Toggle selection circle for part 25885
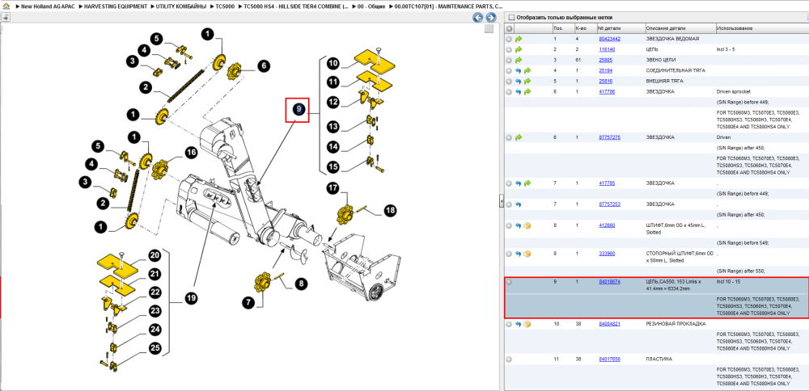809x391 pixels. (x=509, y=61)
